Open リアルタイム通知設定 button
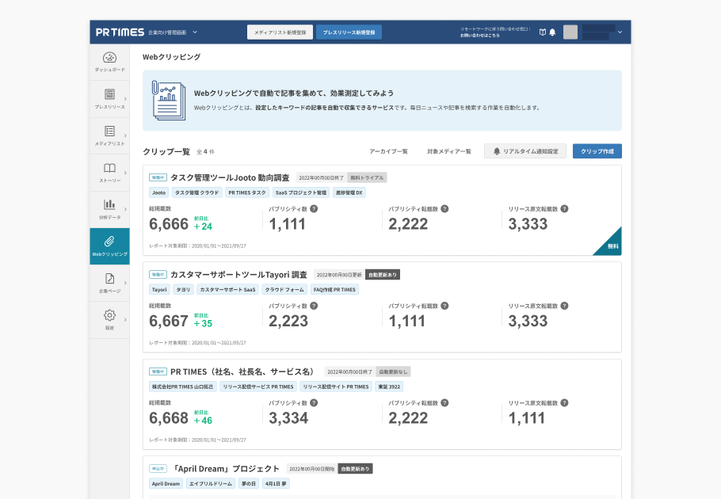Viewport: 721px width, 499px height. (x=525, y=151)
